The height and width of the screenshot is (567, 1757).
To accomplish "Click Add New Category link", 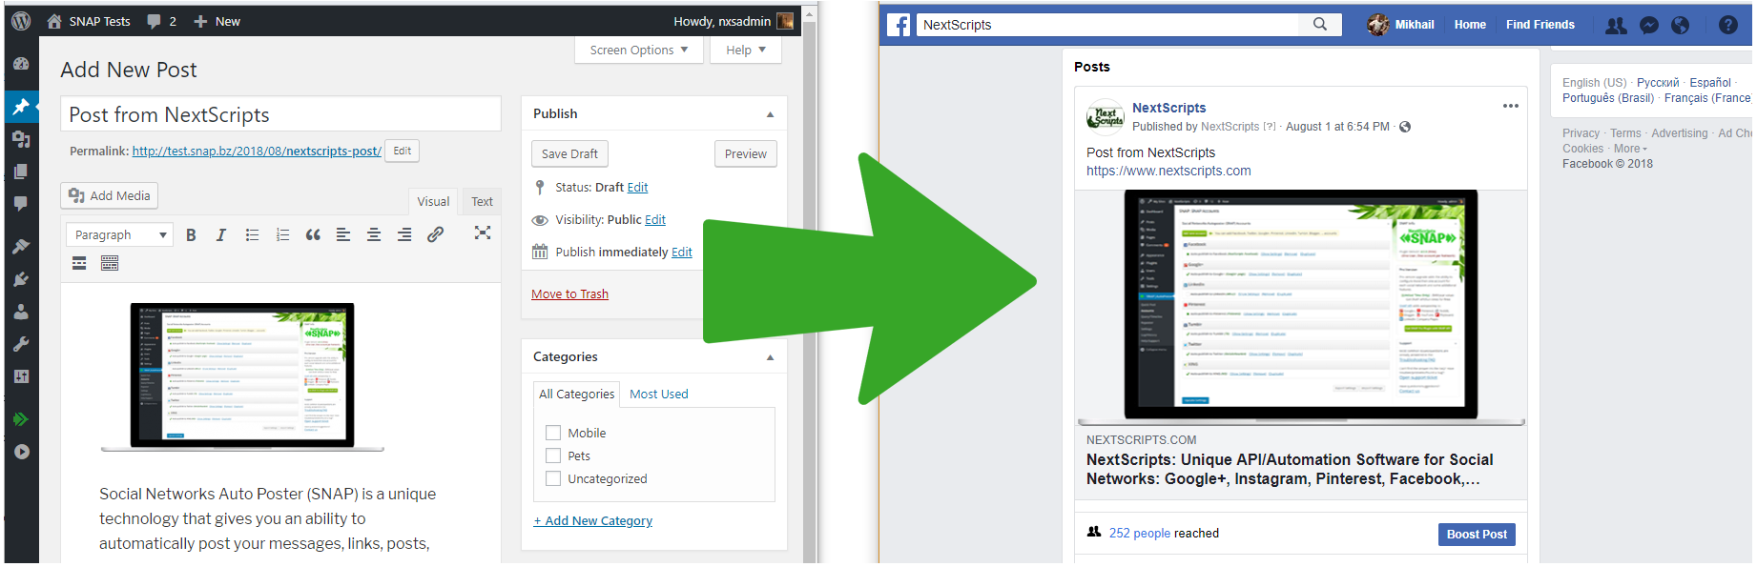I will tap(593, 520).
